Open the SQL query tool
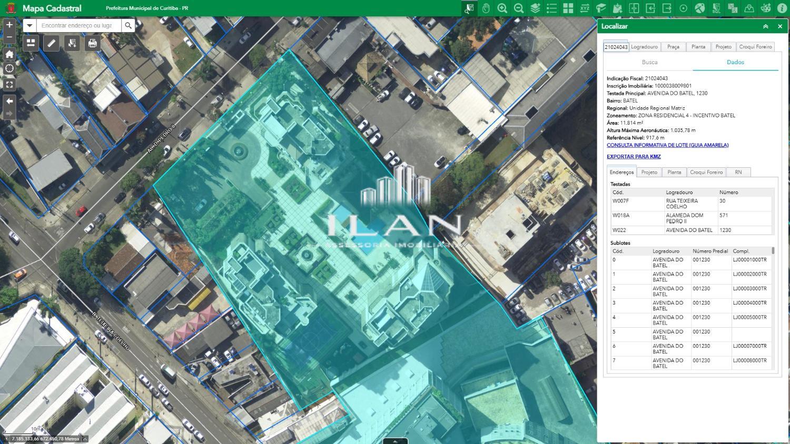This screenshot has width=790, height=444. (x=716, y=8)
